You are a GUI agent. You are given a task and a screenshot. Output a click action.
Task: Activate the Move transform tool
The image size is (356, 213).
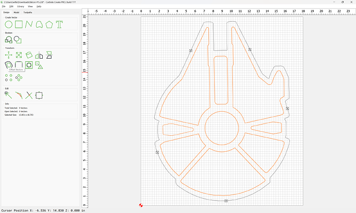[9, 55]
